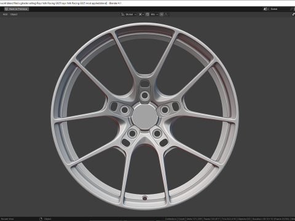Click the Back to Previous button
The height and width of the screenshot is (221, 295).
click(x=17, y=9)
